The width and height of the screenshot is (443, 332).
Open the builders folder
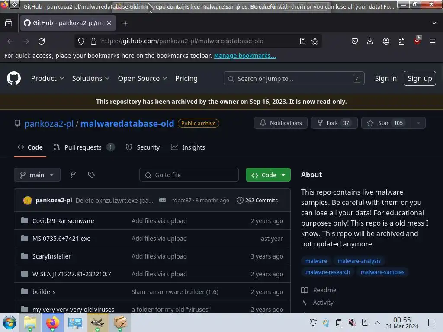pyautogui.click(x=44, y=292)
